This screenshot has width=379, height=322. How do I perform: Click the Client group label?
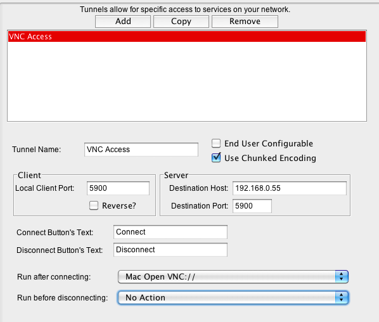[x=29, y=176]
